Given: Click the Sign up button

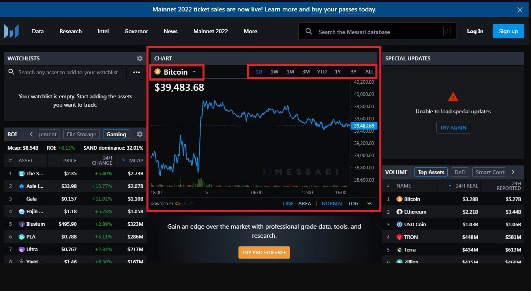Looking at the screenshot, I should [x=508, y=31].
